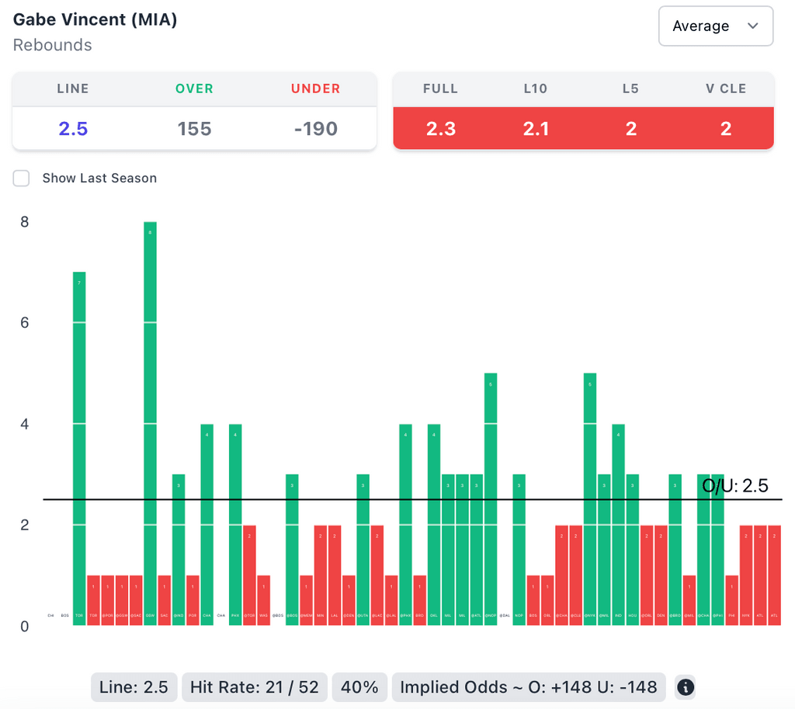
Task: Click the Under odds -190
Action: (x=315, y=129)
